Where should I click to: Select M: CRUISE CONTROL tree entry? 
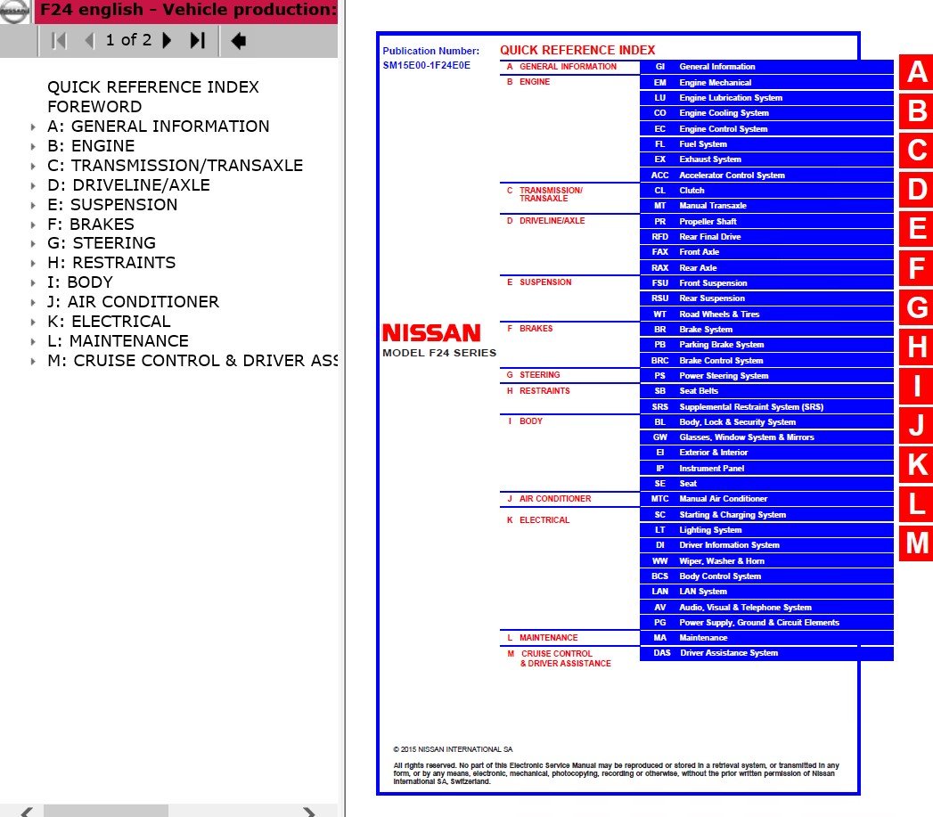pos(192,361)
